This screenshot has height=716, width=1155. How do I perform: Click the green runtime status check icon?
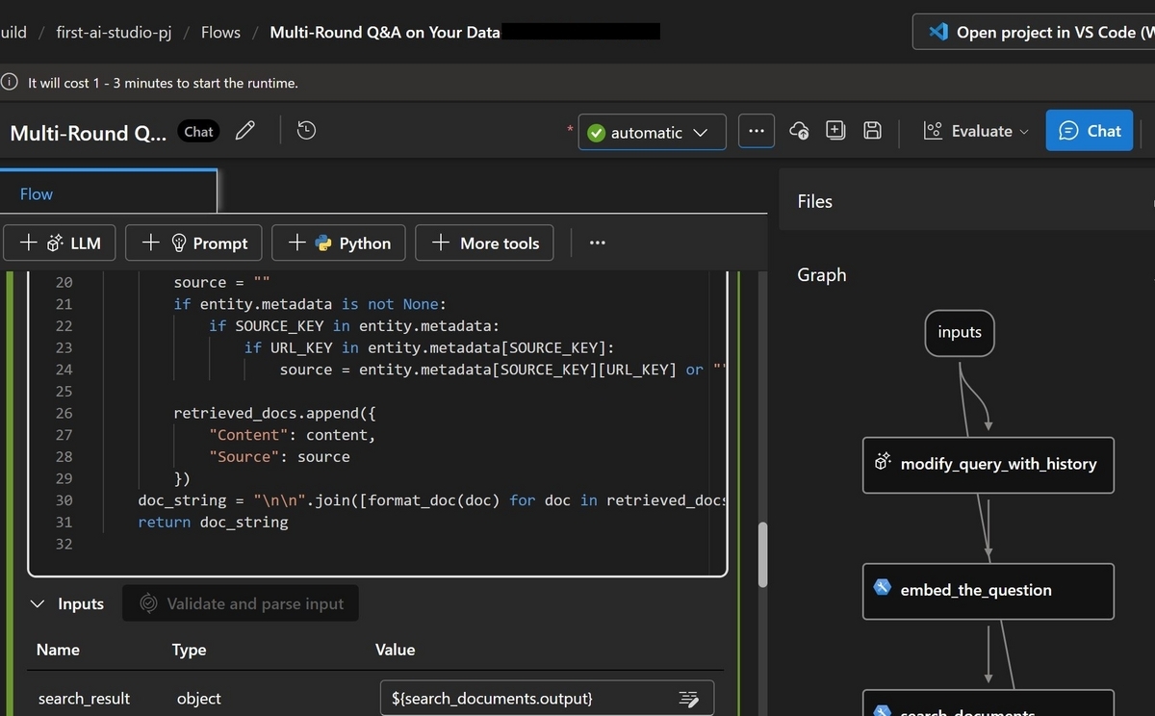coord(596,133)
